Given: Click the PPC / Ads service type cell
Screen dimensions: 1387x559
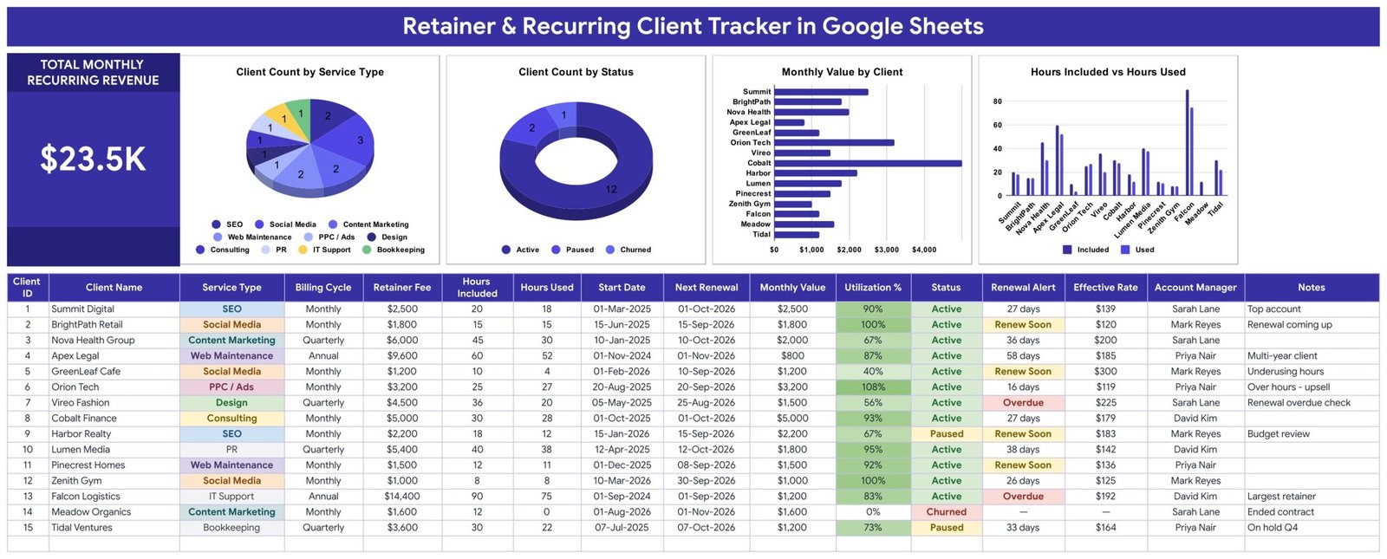Looking at the screenshot, I should tap(231, 387).
